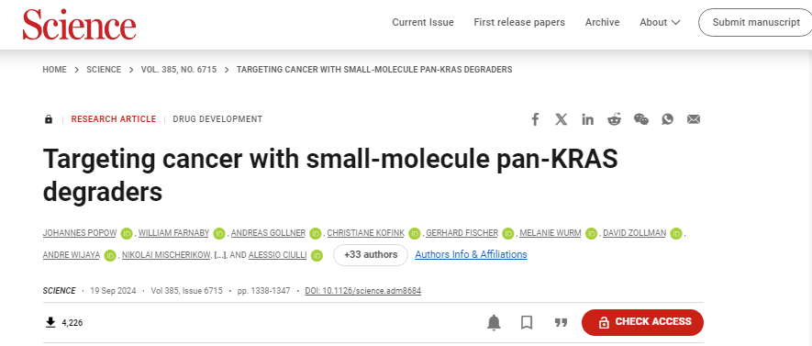Expand the hidden authors ellipsis

coord(220,255)
